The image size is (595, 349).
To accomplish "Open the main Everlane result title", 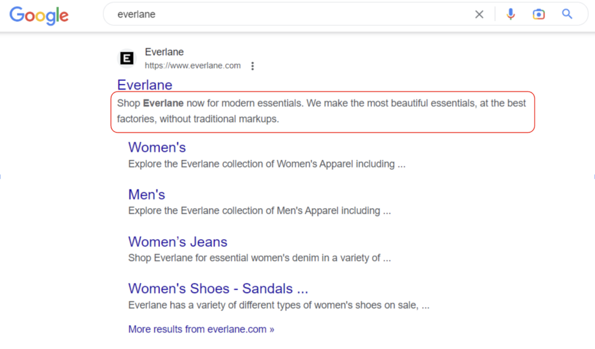I will [145, 85].
